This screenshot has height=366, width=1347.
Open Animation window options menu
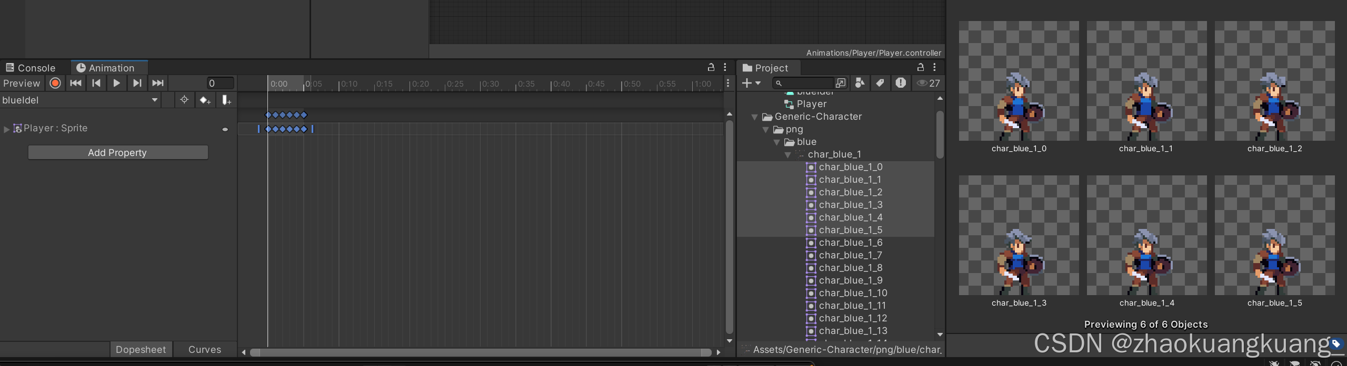725,67
